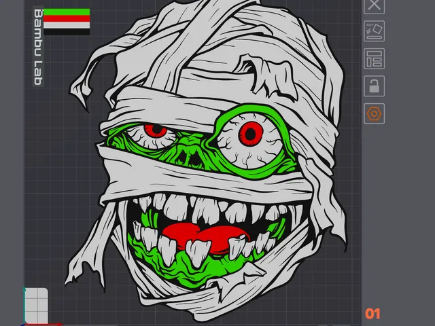Open plate settings orange hexagon icon

coord(374,113)
